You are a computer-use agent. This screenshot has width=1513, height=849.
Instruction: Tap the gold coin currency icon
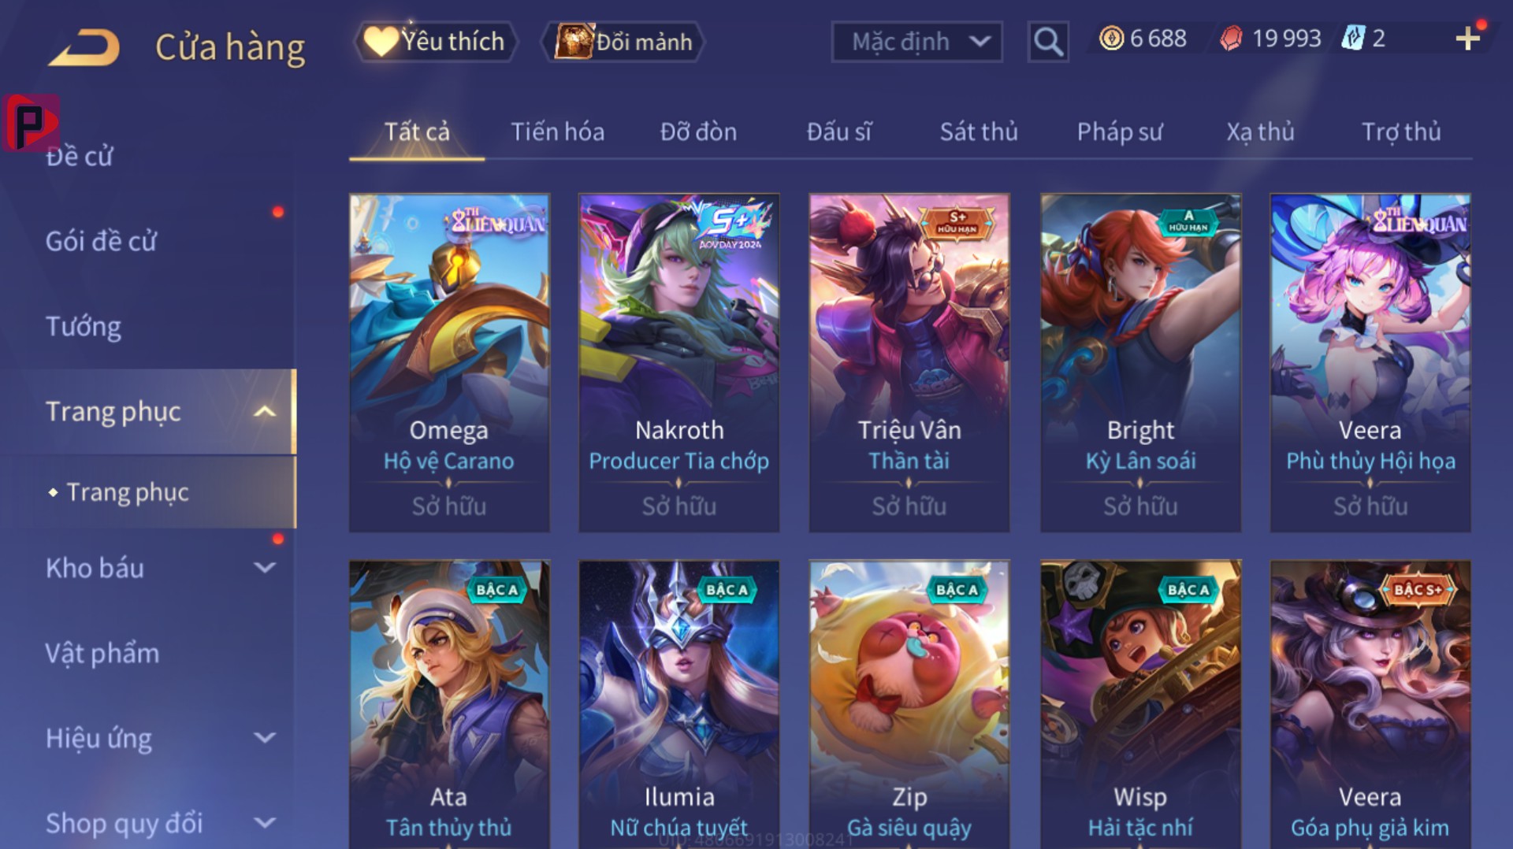1111,38
